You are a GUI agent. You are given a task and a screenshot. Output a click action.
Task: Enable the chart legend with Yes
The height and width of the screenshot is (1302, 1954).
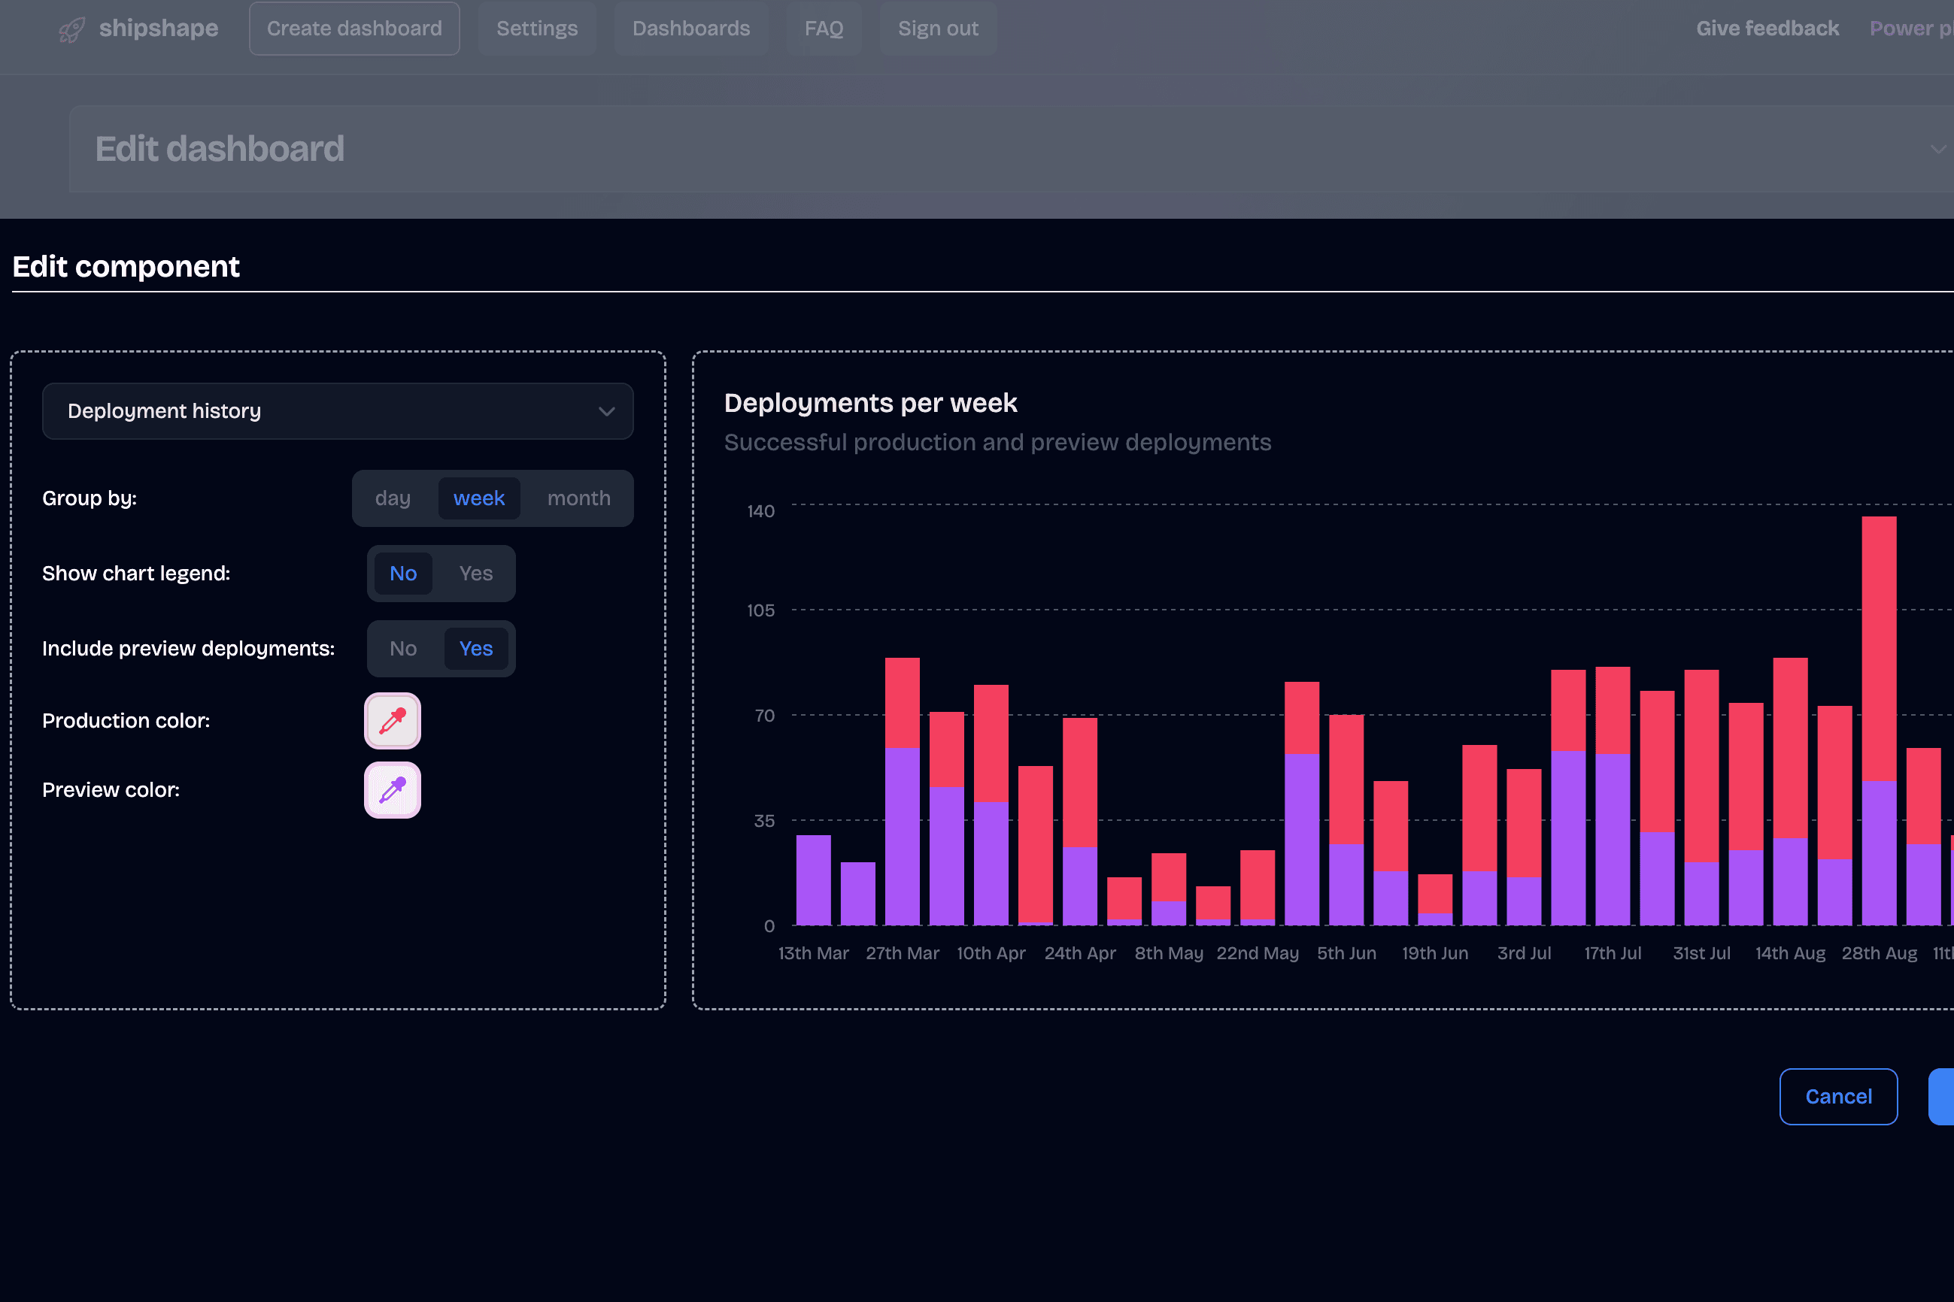click(x=475, y=574)
